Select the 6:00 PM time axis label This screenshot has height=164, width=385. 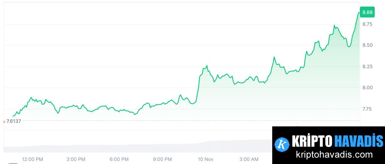point(119,159)
